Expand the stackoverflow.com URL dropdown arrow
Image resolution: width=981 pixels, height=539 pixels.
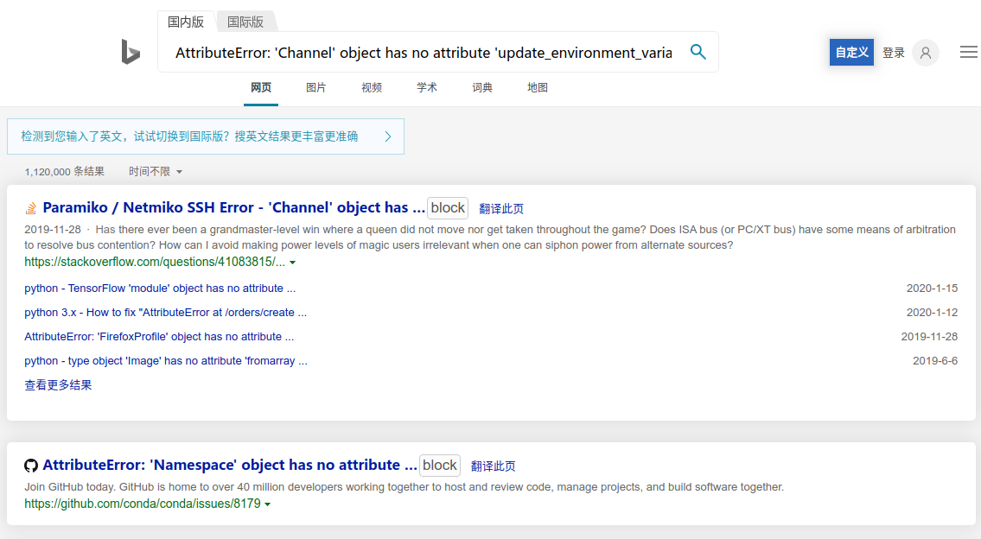click(292, 262)
